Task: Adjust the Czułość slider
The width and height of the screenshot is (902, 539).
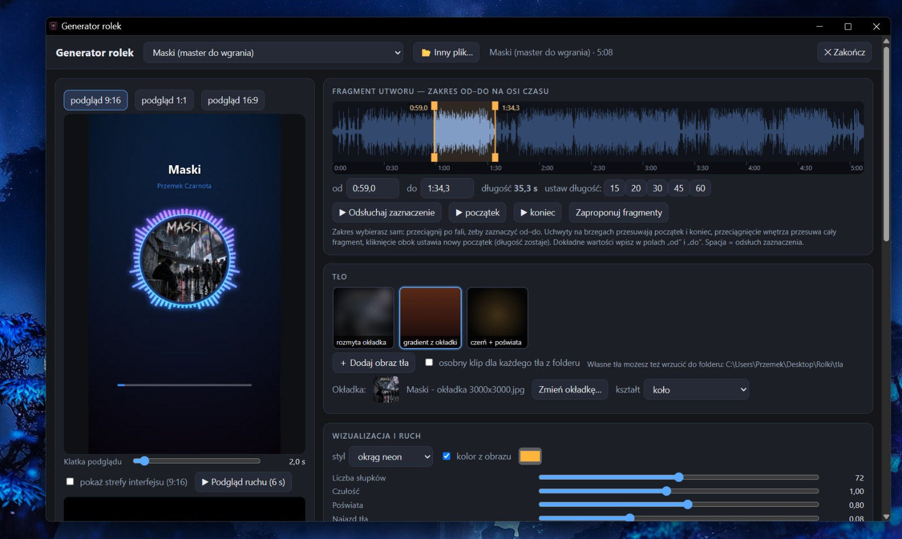Action: [679, 491]
